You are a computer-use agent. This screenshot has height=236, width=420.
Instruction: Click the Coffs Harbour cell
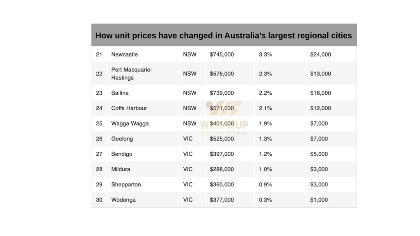[x=129, y=108]
